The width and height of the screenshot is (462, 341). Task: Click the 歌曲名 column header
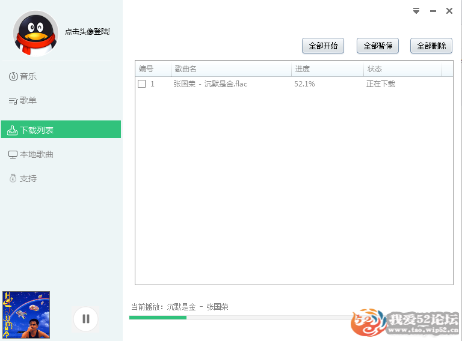(231, 69)
